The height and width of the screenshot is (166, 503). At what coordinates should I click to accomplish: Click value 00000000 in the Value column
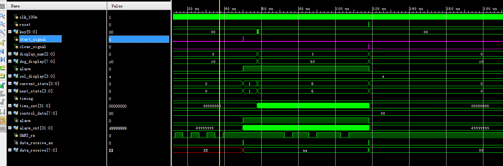pos(118,106)
